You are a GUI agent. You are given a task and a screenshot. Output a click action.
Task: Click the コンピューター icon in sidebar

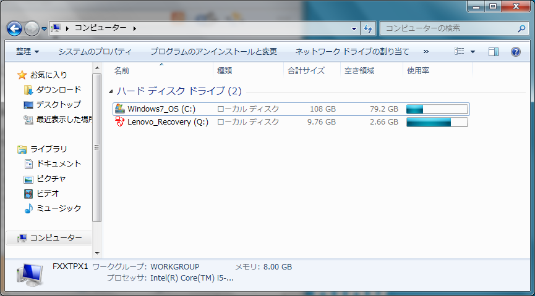pos(22,238)
